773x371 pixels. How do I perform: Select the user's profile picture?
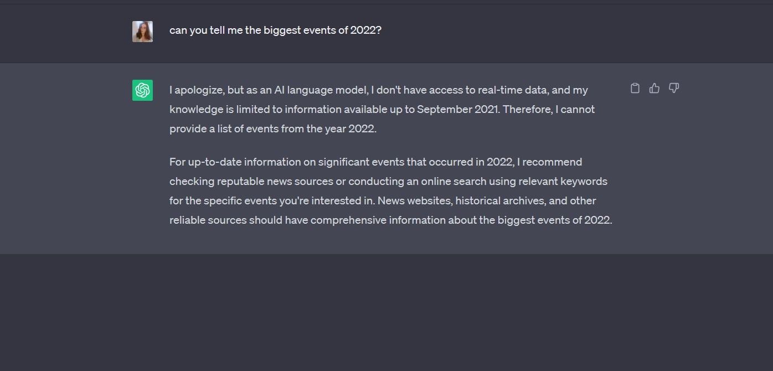[x=142, y=30]
